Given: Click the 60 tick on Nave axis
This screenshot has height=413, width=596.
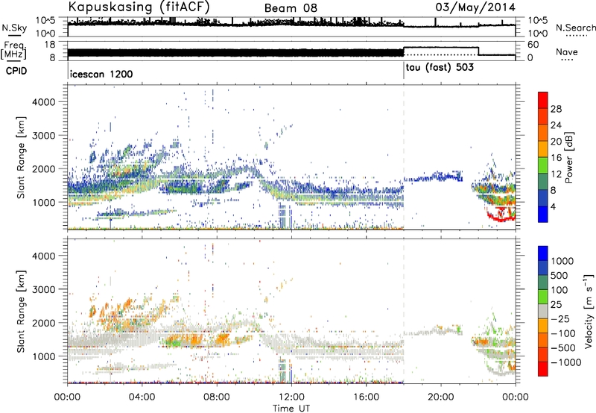Looking at the screenshot, I should [533, 45].
